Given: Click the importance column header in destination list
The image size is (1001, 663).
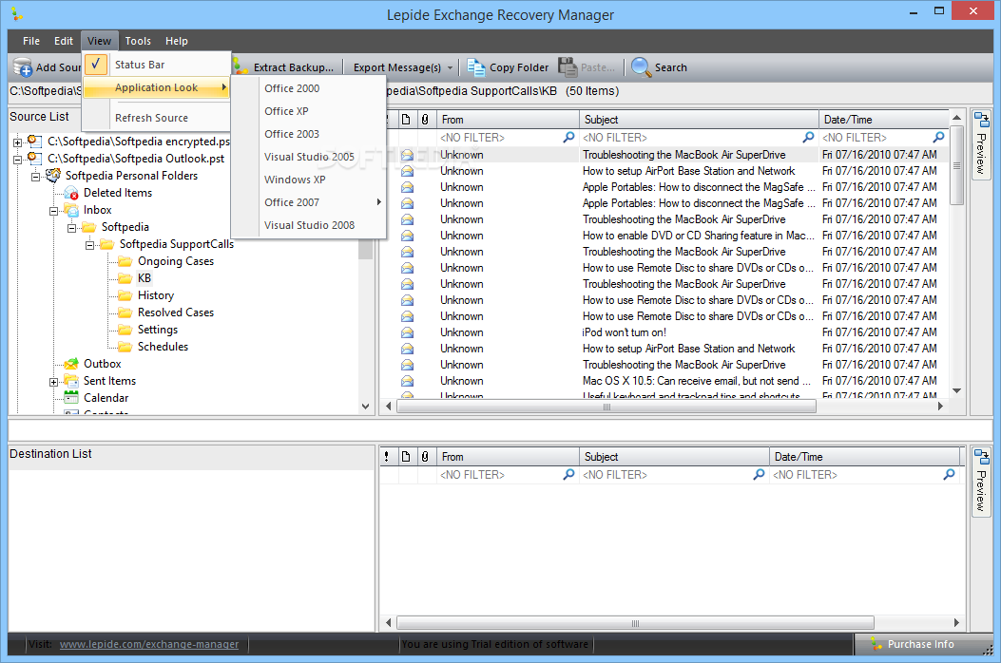Looking at the screenshot, I should pyautogui.click(x=387, y=457).
